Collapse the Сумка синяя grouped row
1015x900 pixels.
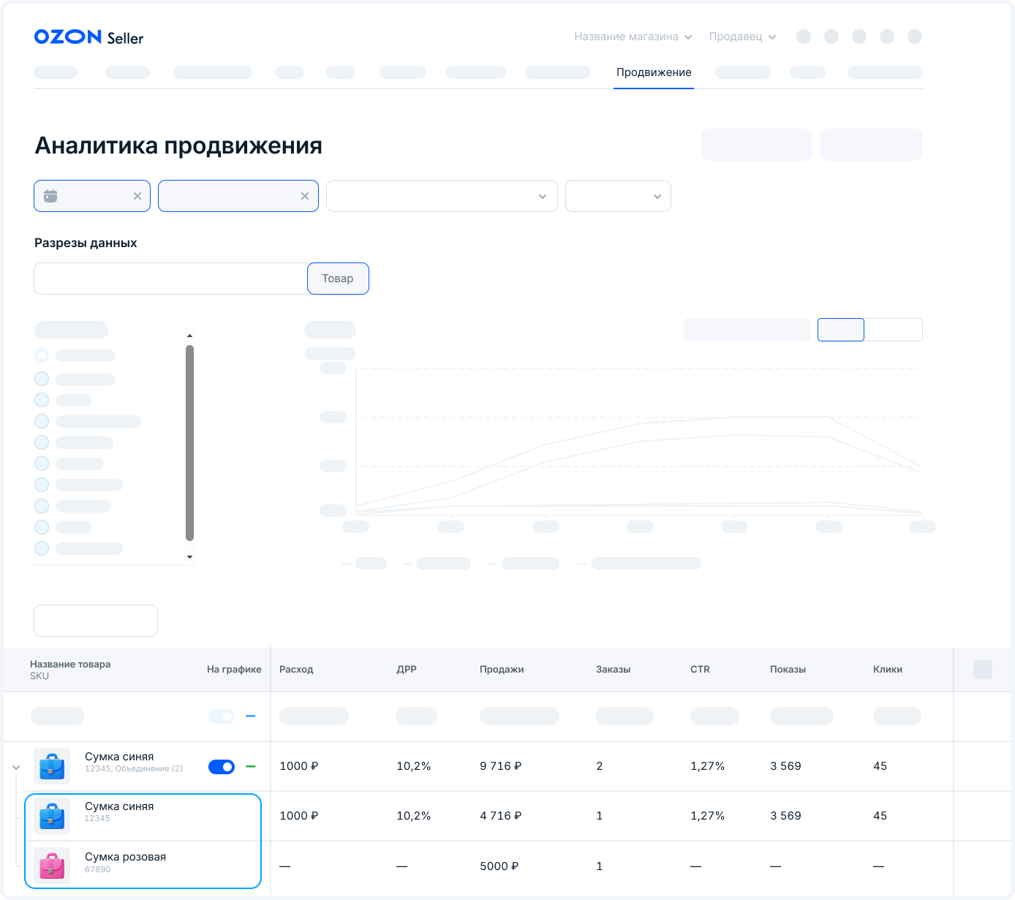click(x=16, y=767)
